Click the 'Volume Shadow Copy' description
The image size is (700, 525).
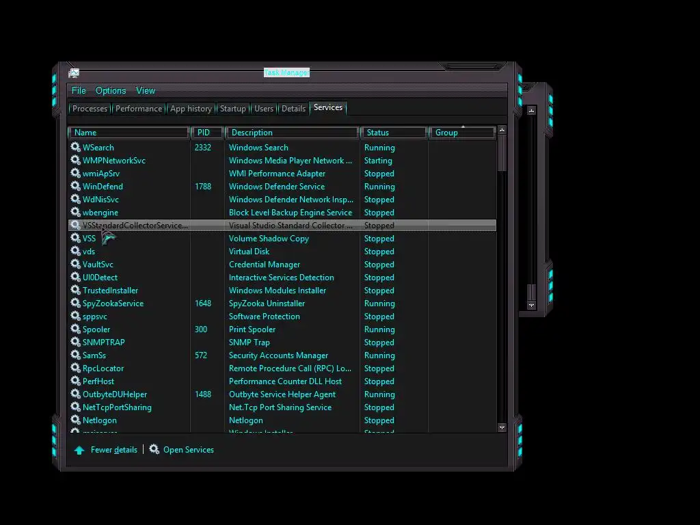click(x=269, y=239)
